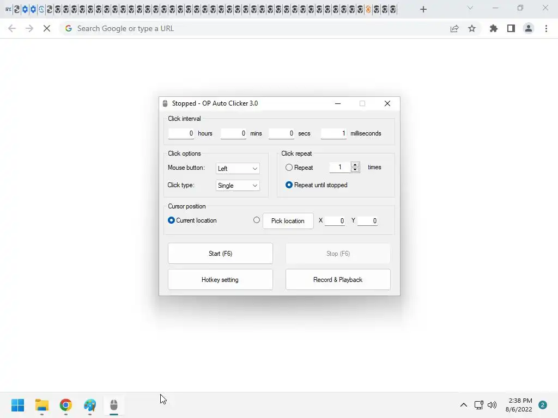
Task: Click the repeat times number field
Action: [x=340, y=167]
